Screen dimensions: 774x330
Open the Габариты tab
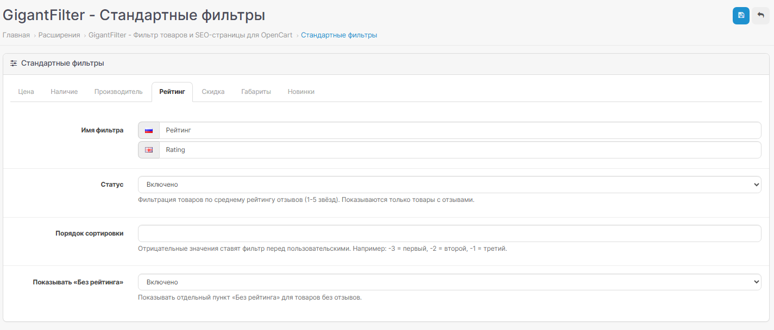point(256,92)
